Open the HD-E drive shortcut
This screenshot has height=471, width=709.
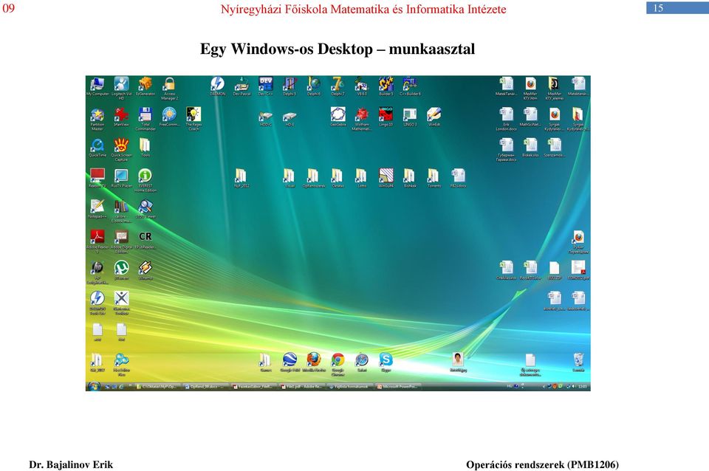coord(290,119)
